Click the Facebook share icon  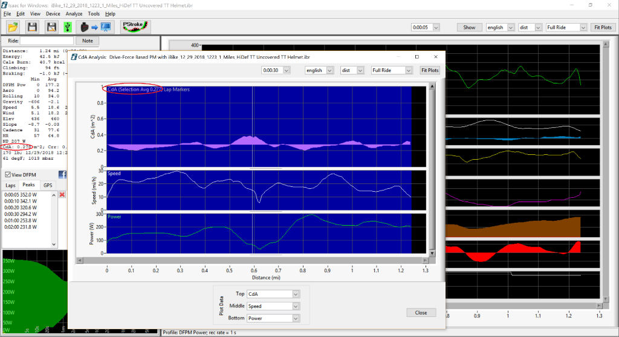[x=62, y=175]
